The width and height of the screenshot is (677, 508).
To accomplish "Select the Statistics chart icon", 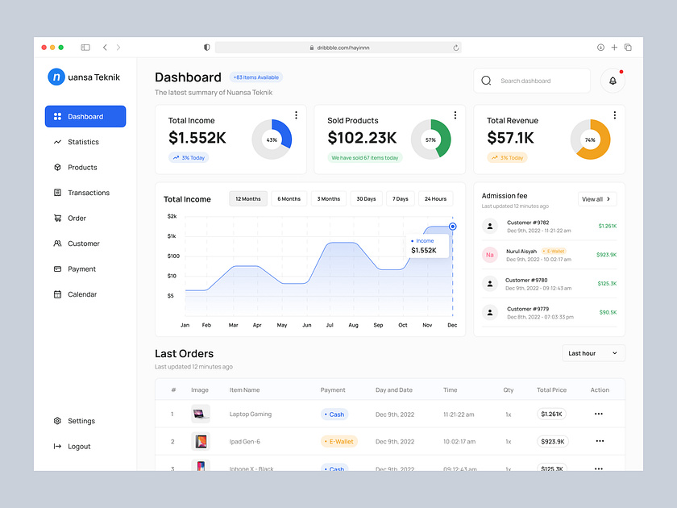I will [57, 141].
